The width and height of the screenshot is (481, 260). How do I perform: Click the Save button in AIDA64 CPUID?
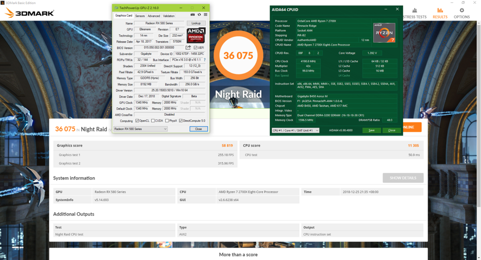point(372,130)
